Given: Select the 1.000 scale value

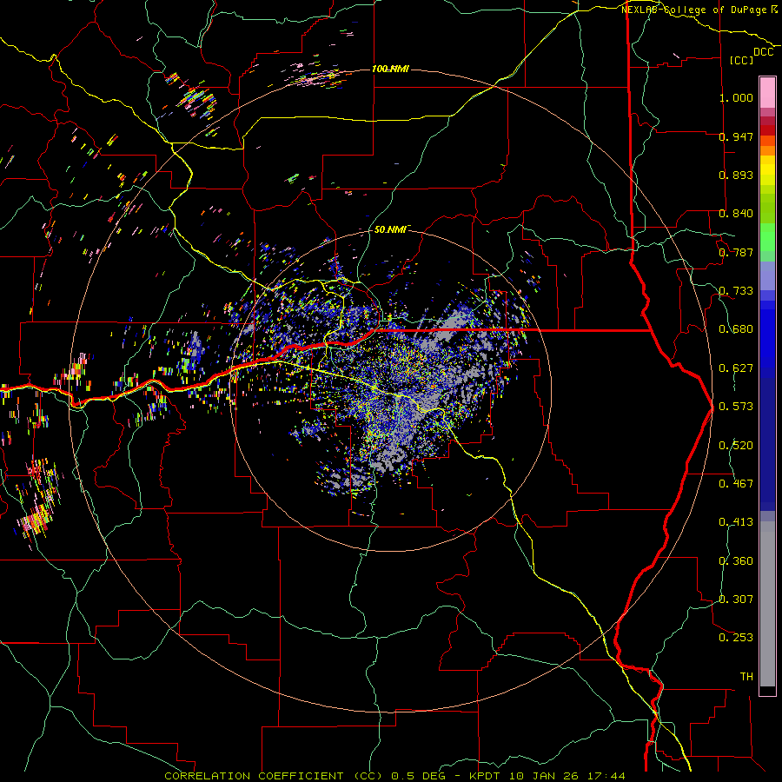Looking at the screenshot, I should 736,97.
